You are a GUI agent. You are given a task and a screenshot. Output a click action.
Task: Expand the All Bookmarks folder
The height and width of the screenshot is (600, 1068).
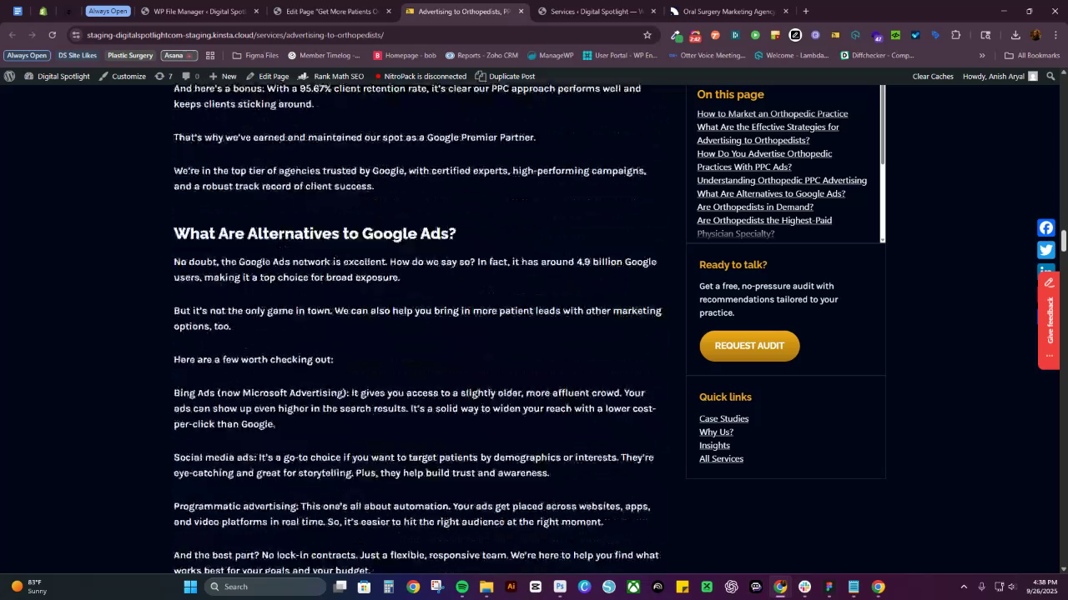(x=1032, y=55)
